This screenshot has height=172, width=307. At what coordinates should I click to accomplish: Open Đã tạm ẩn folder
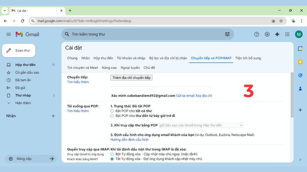(x=23, y=80)
